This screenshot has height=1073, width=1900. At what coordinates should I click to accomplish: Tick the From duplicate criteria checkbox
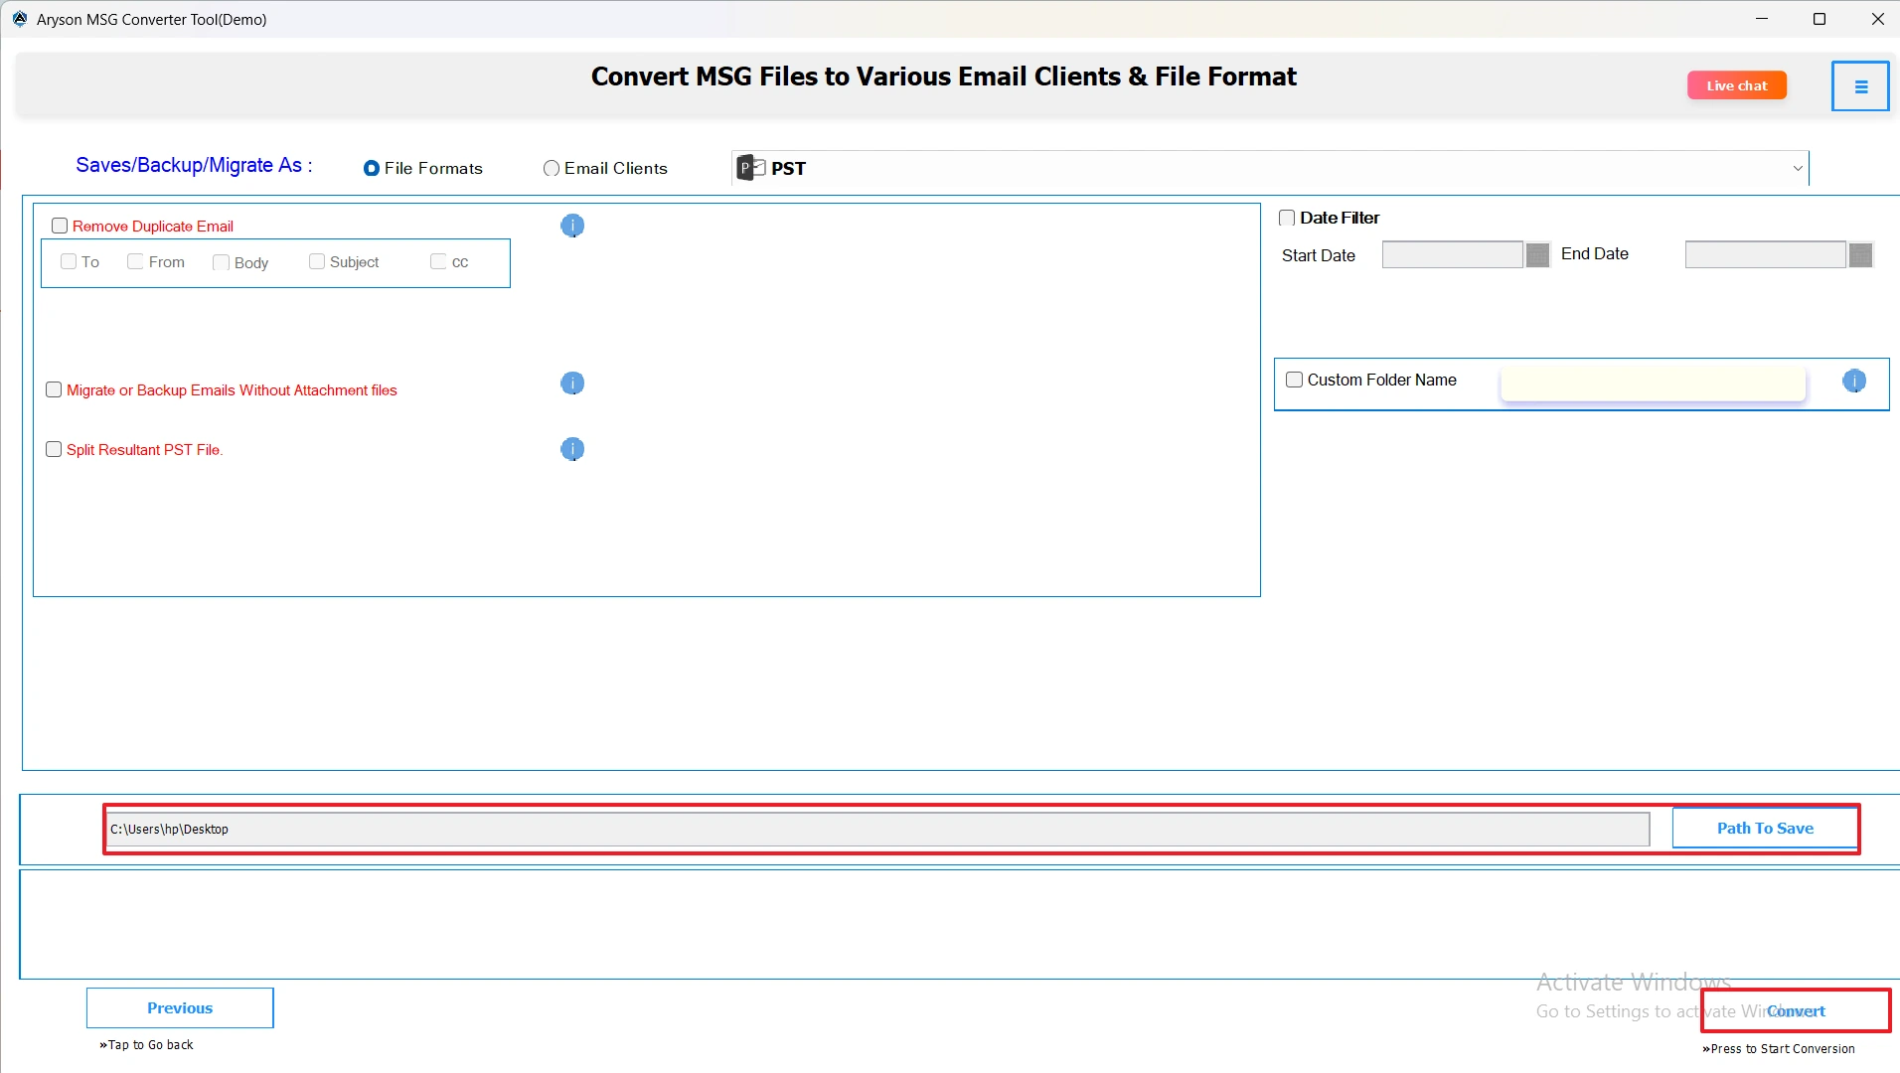(135, 261)
